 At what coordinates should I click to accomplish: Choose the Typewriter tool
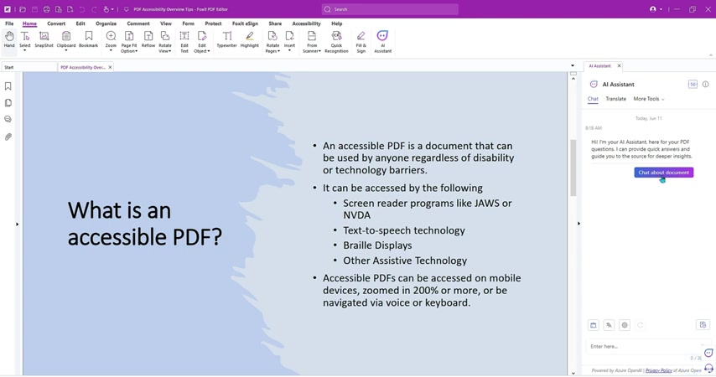227,39
